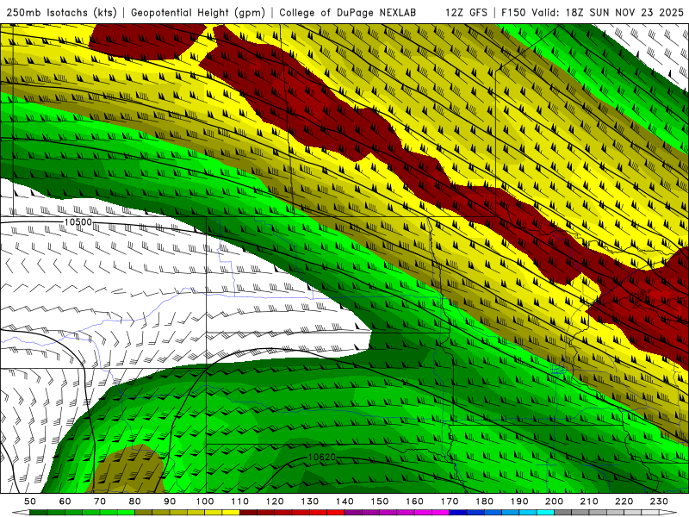Click the '12Z GFS' model run label
The width and height of the screenshot is (689, 517).
pos(466,12)
